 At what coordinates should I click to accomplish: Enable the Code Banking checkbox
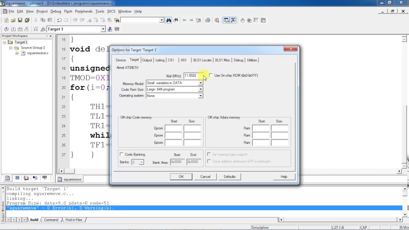121,155
